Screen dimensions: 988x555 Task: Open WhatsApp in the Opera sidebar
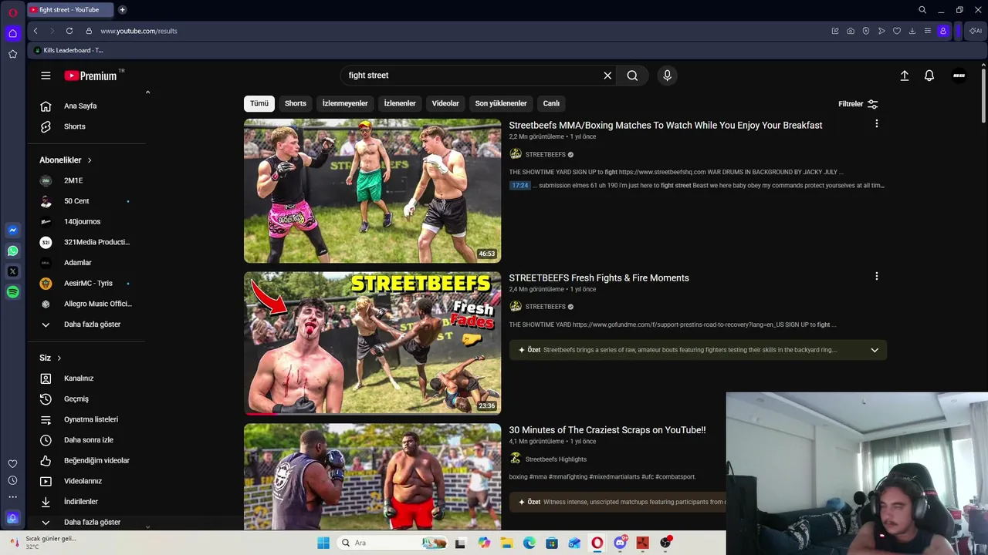click(x=12, y=251)
